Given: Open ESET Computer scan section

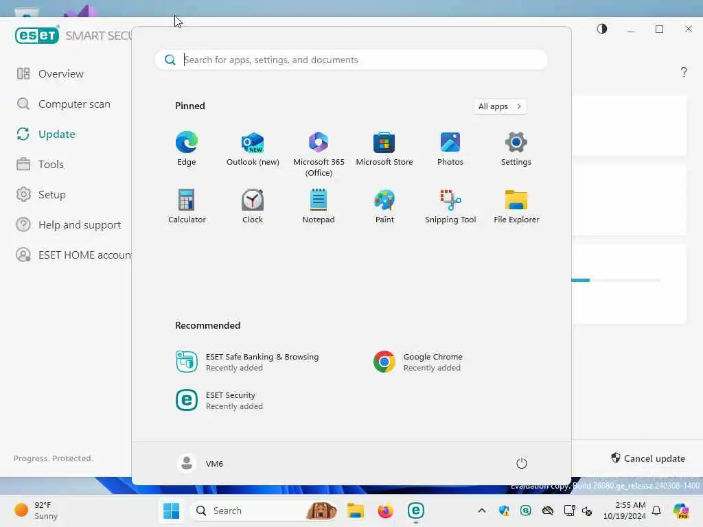Looking at the screenshot, I should click(x=64, y=104).
